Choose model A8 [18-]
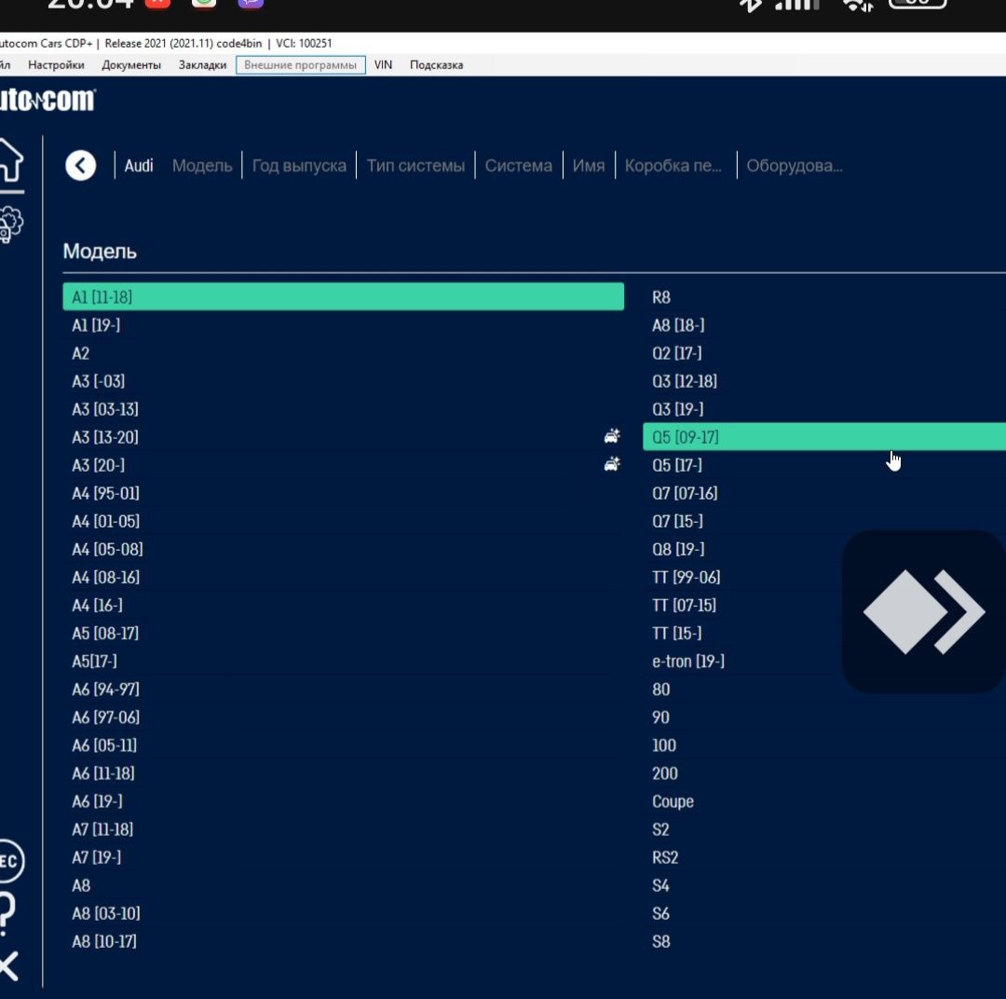The width and height of the screenshot is (1006, 999). 824,325
